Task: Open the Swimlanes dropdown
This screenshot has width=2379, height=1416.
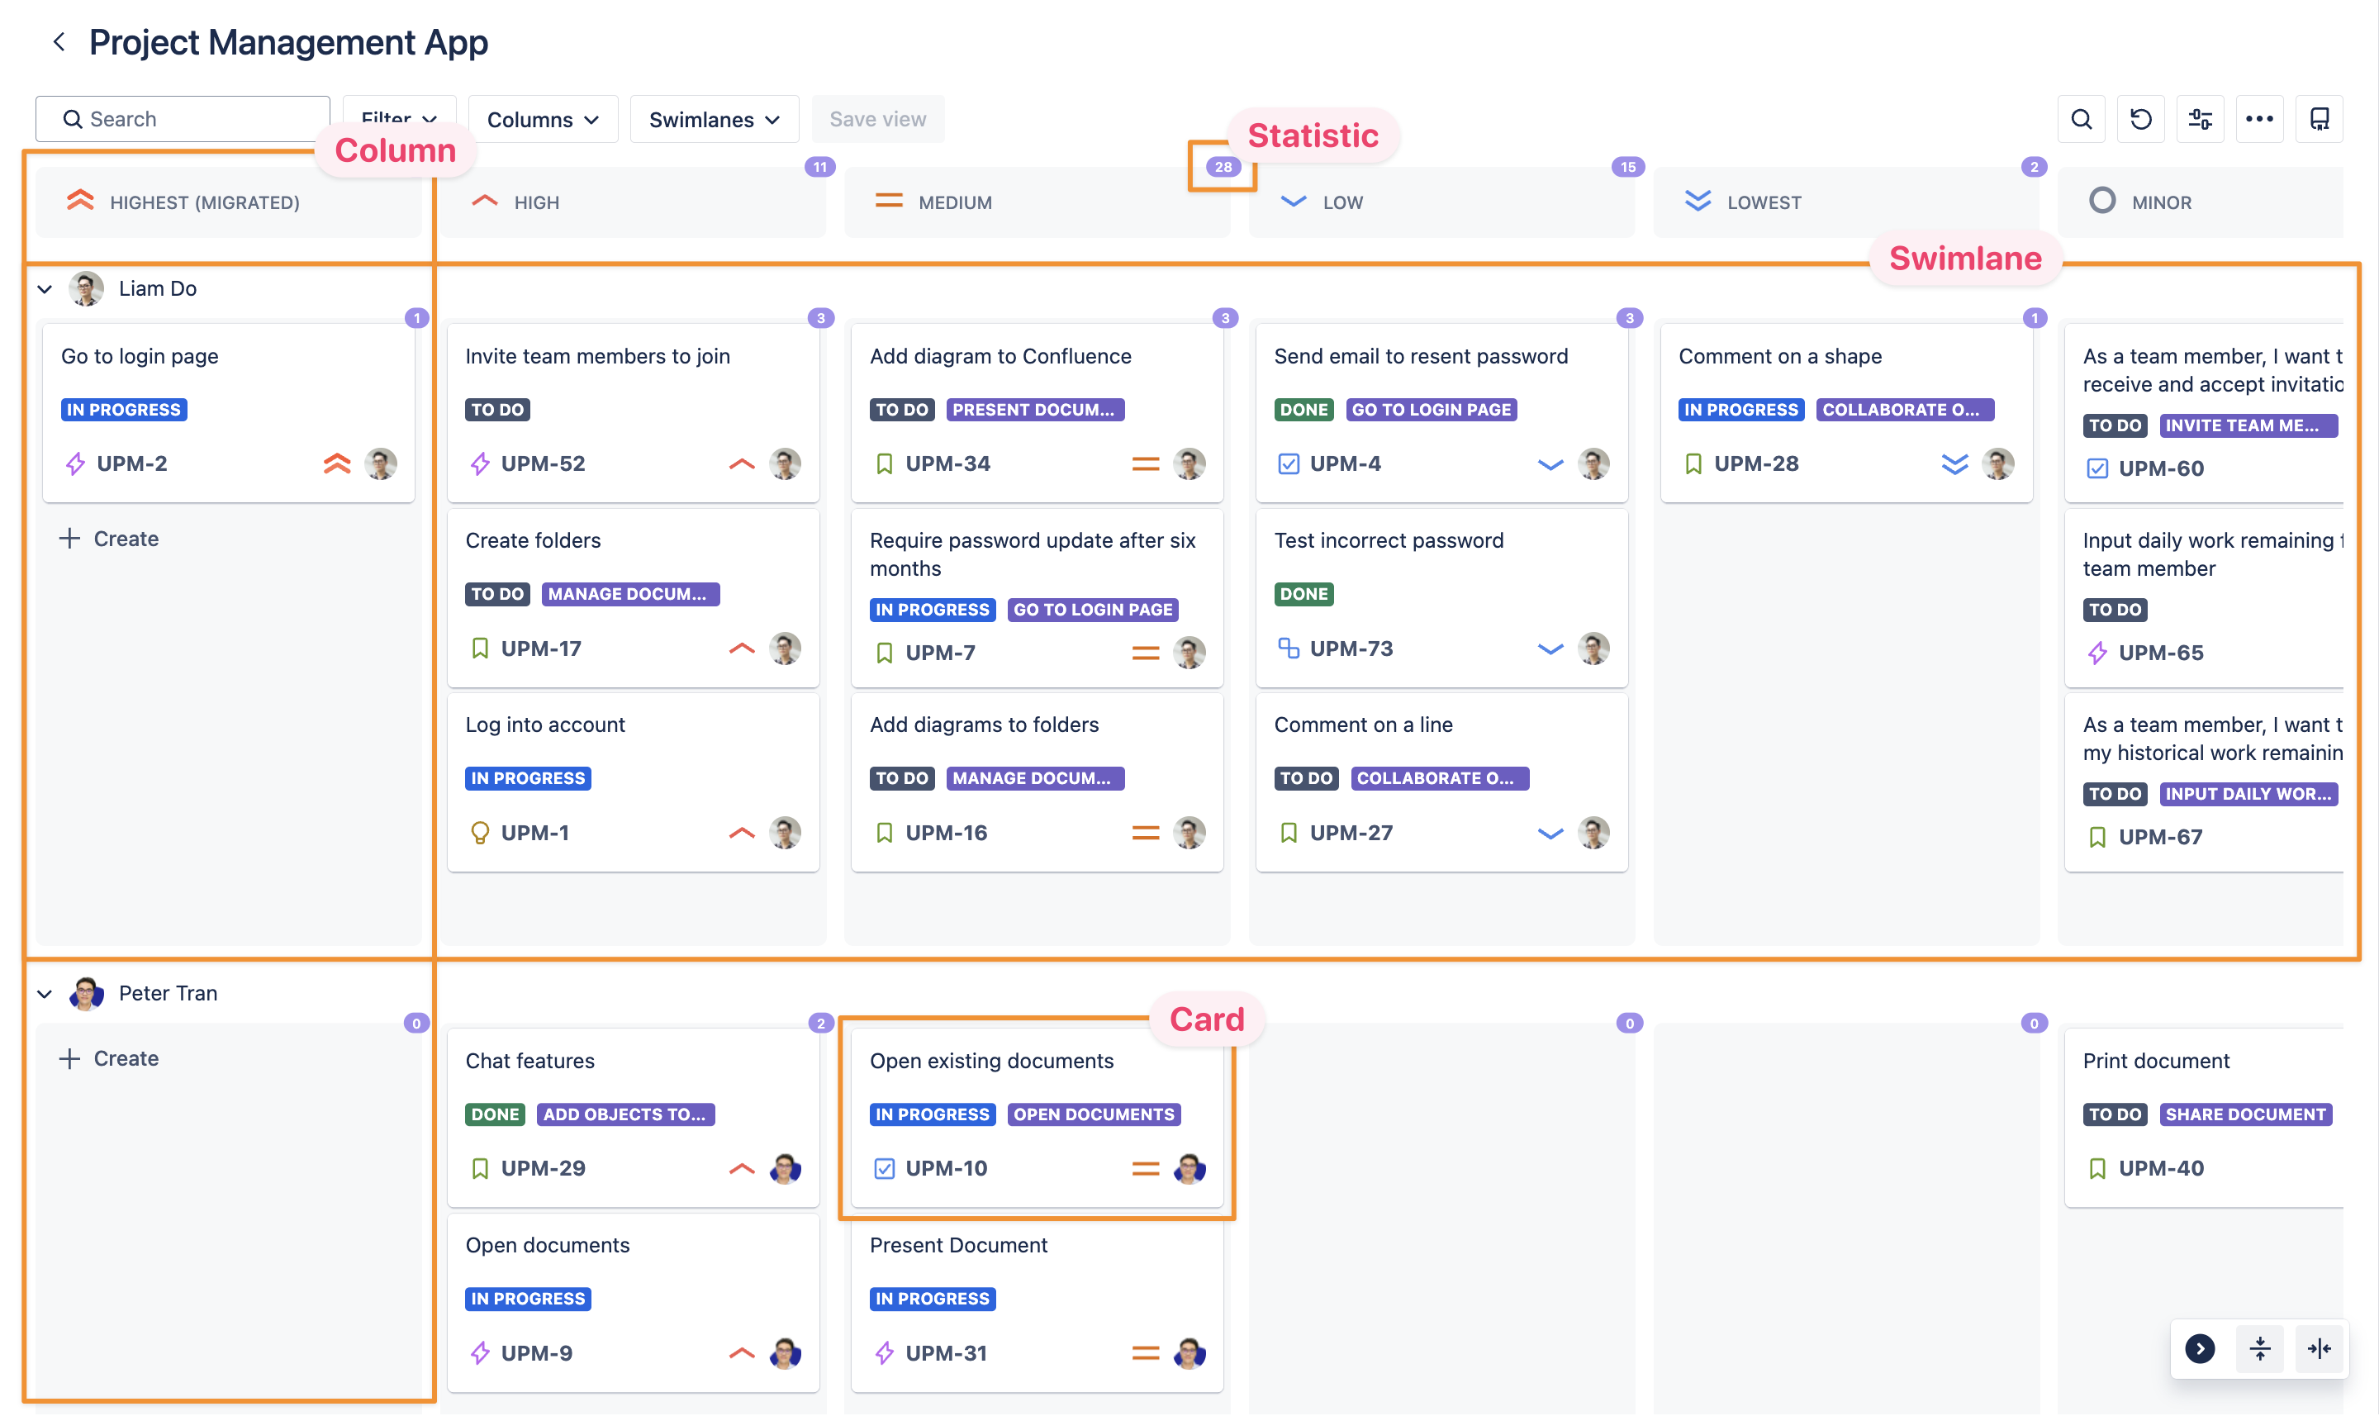Action: [x=714, y=119]
